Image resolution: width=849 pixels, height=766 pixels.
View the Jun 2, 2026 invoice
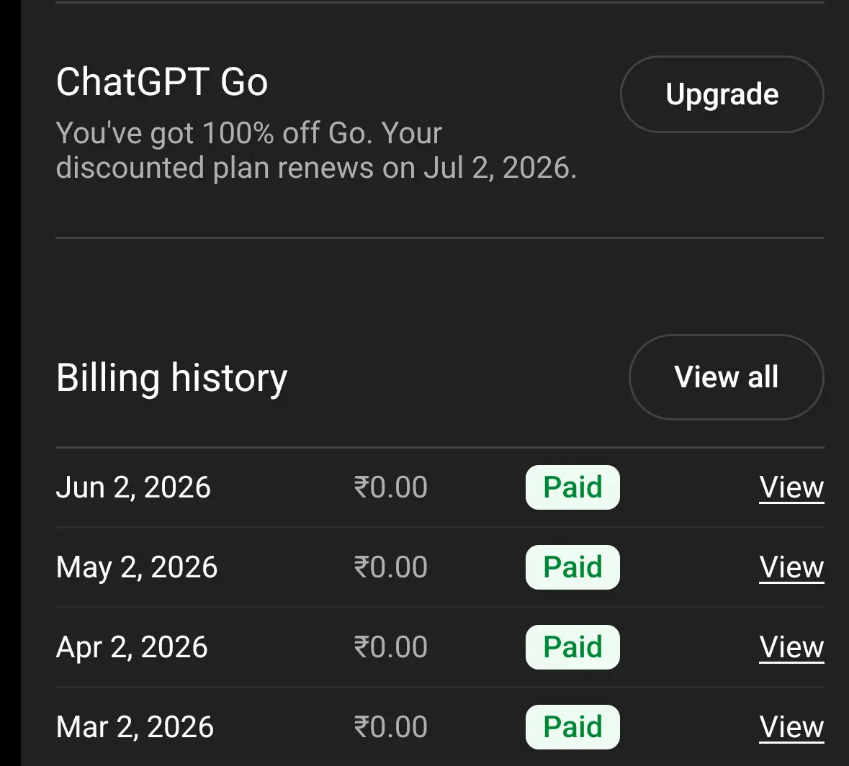(791, 487)
